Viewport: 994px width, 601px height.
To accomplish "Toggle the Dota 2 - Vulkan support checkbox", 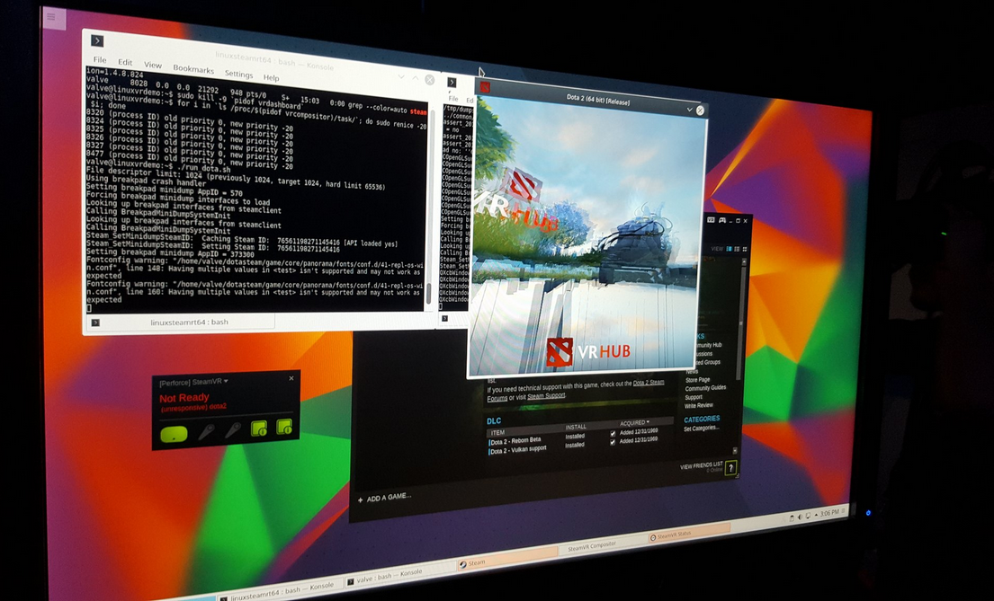I will pos(613,442).
